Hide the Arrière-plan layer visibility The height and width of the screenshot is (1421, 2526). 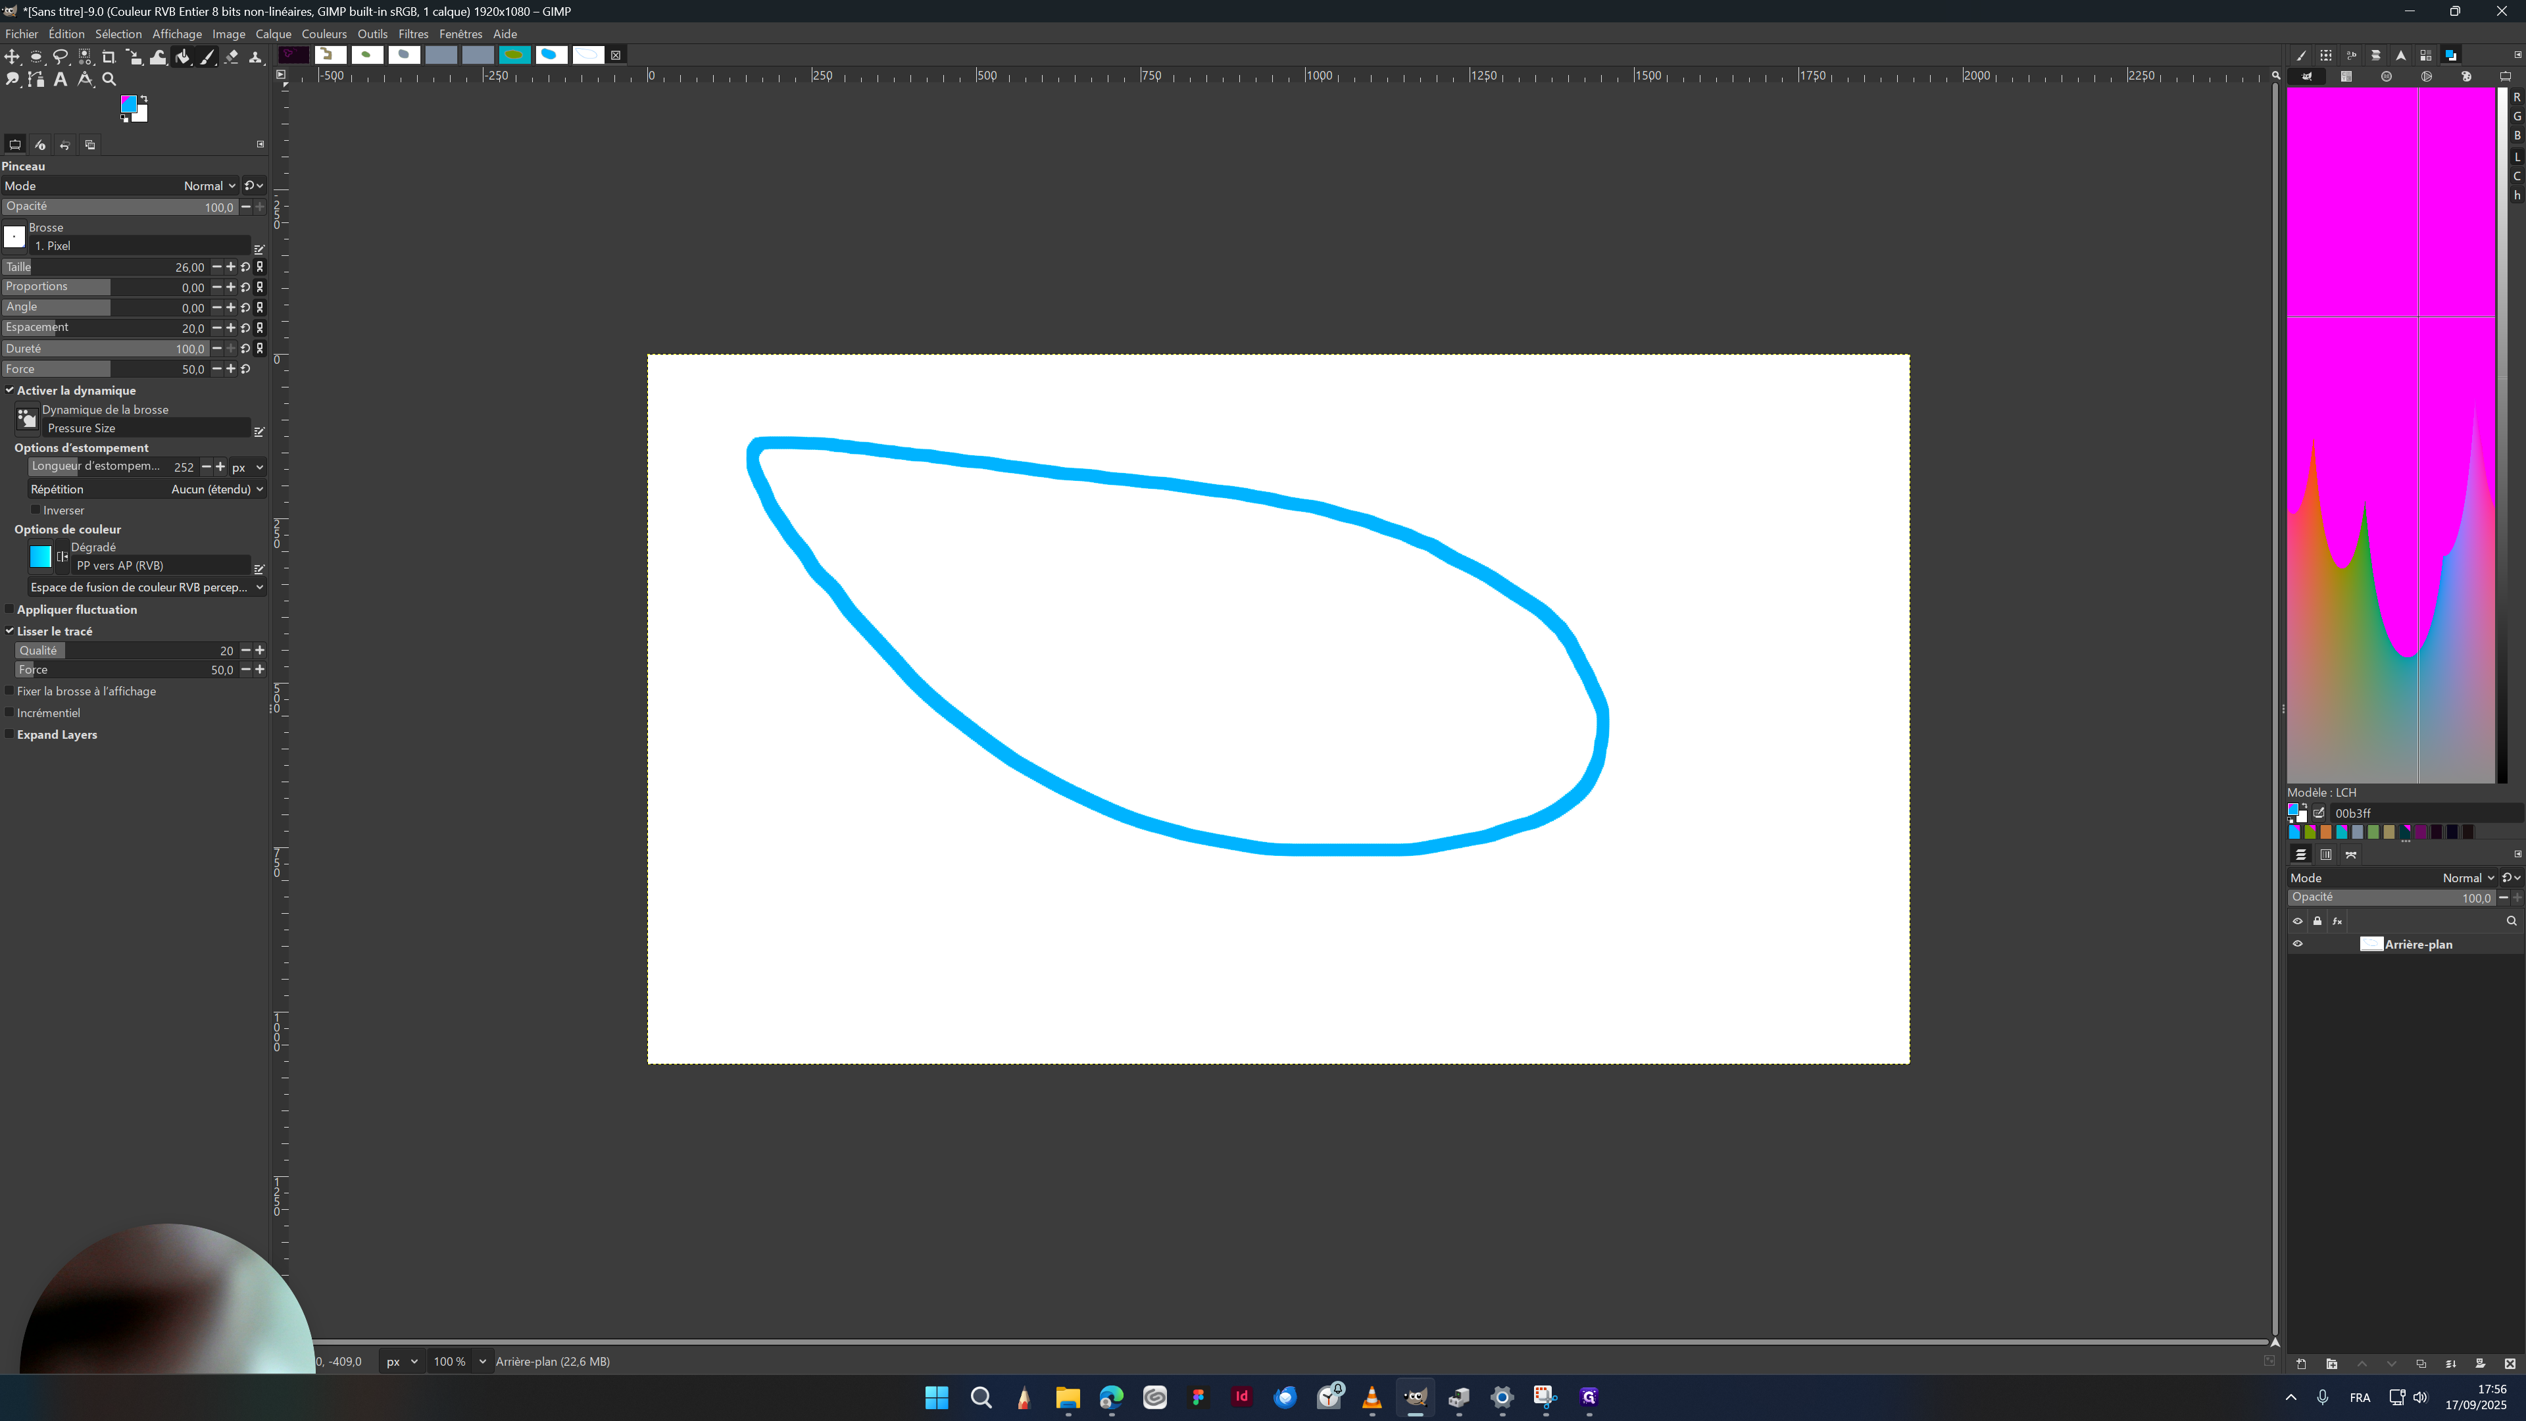coord(2298,943)
